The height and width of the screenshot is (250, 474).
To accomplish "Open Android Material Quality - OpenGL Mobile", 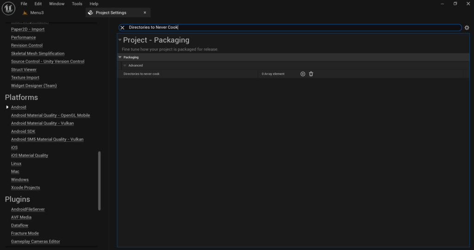I will (x=50, y=115).
